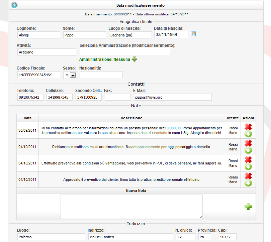The image size is (271, 242).
Task: Edit the Codice Fiscale field
Action: (39, 75)
